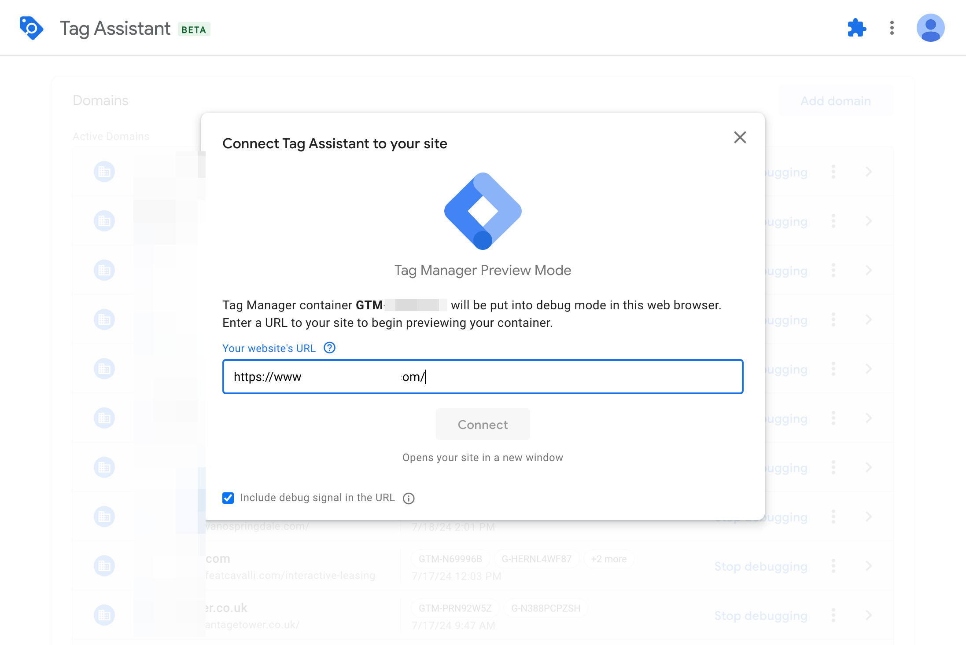
Task: Click Opens your site in a new window text
Action: tap(483, 458)
